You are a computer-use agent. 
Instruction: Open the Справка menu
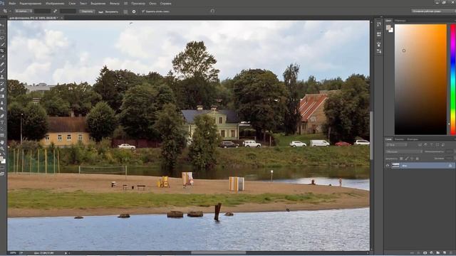[x=166, y=4]
